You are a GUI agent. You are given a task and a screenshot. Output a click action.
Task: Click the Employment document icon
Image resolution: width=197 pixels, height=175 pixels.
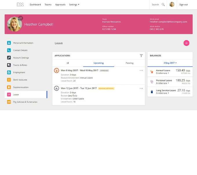9,72
